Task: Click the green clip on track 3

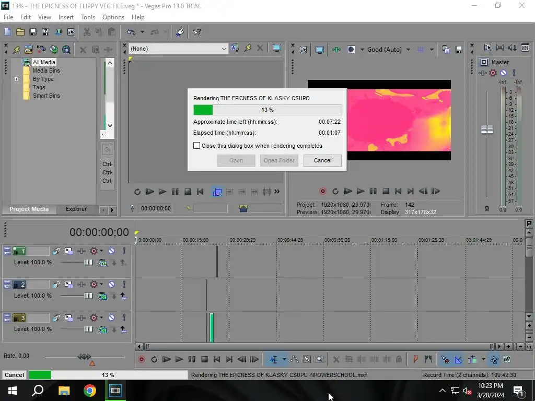Action: pyautogui.click(x=212, y=327)
